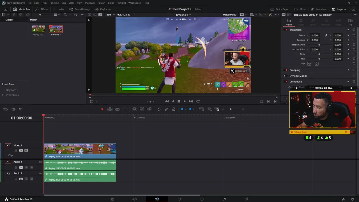Open the Effects panel
This screenshot has height=202, width=359.
point(42,9)
